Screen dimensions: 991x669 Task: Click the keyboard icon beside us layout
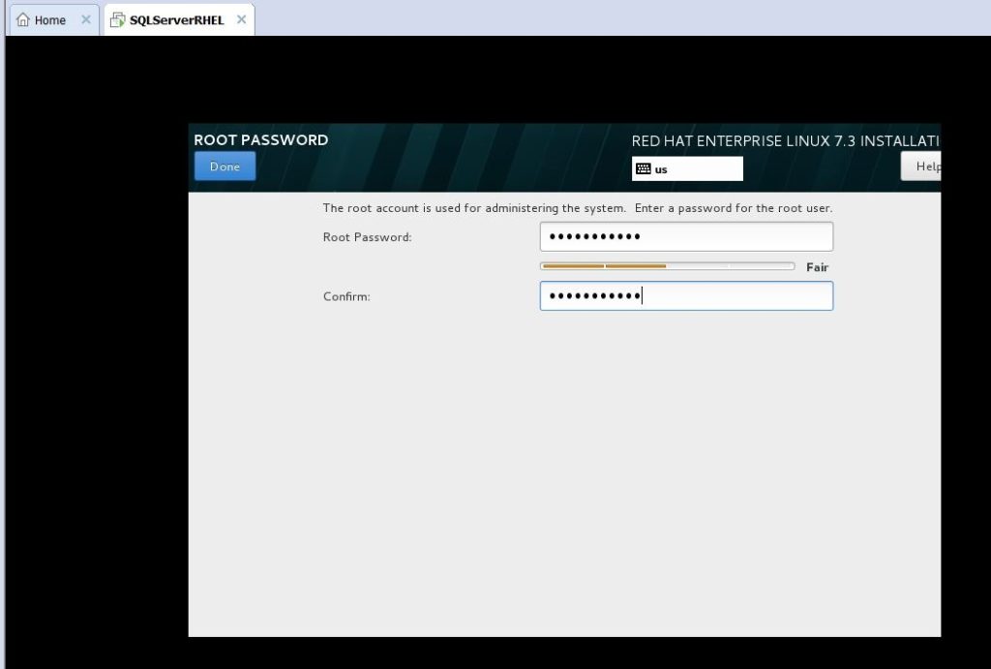click(643, 169)
